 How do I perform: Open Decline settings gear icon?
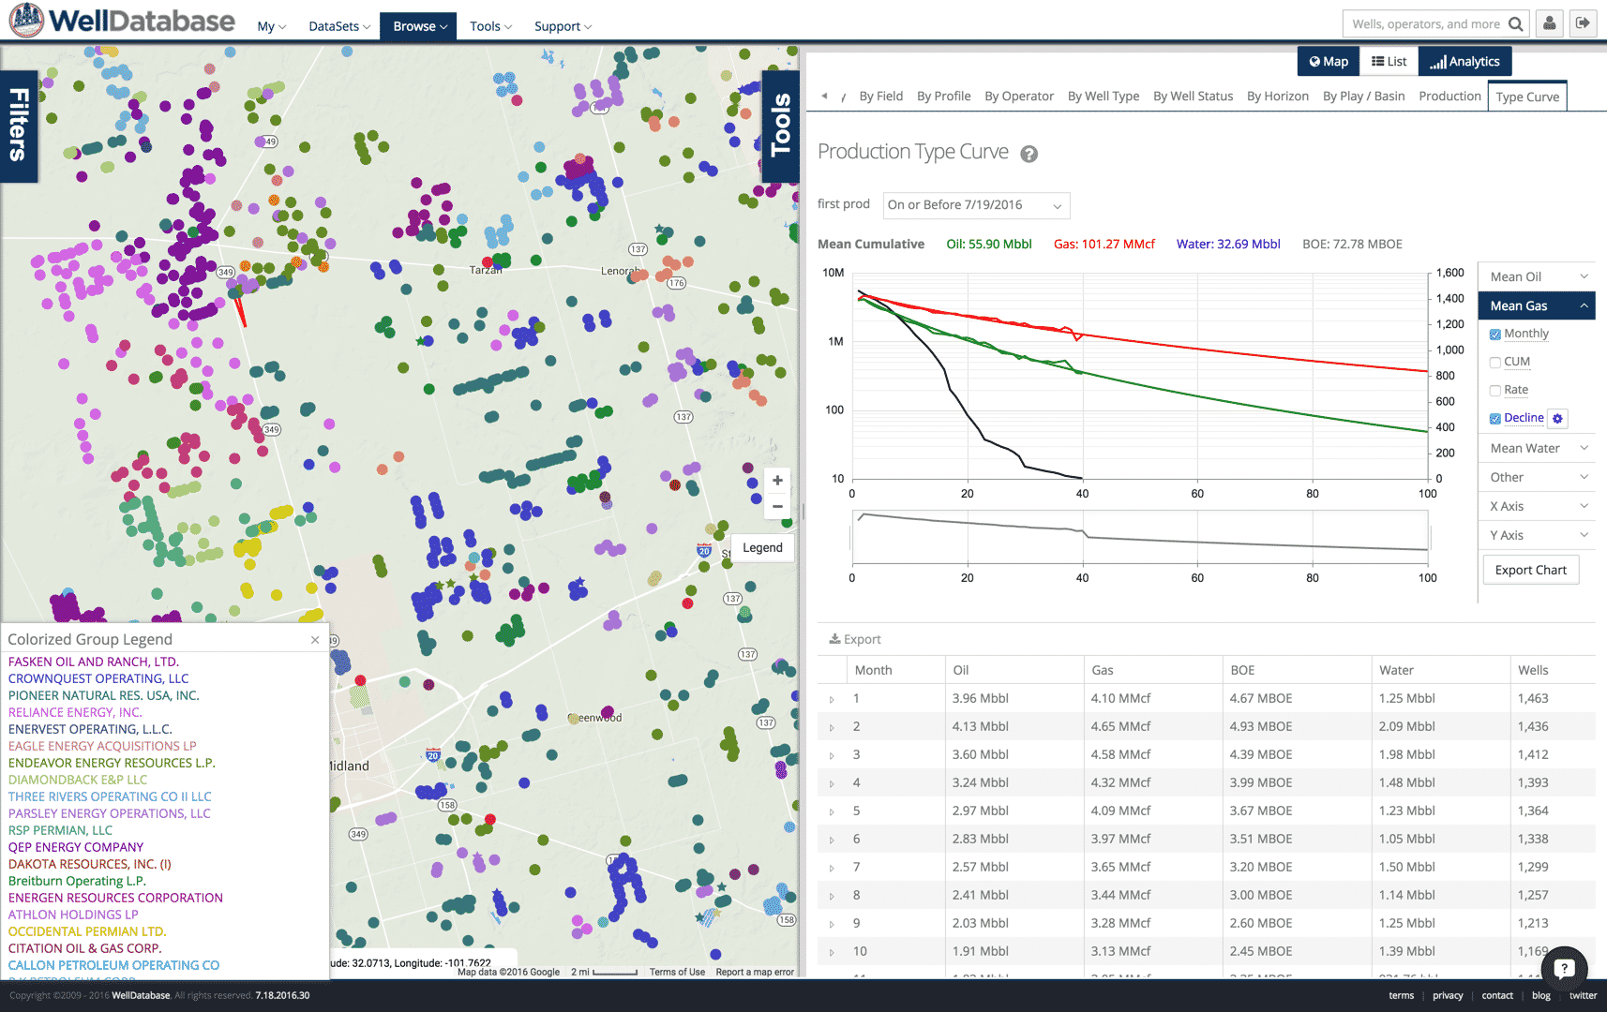pos(1557,419)
